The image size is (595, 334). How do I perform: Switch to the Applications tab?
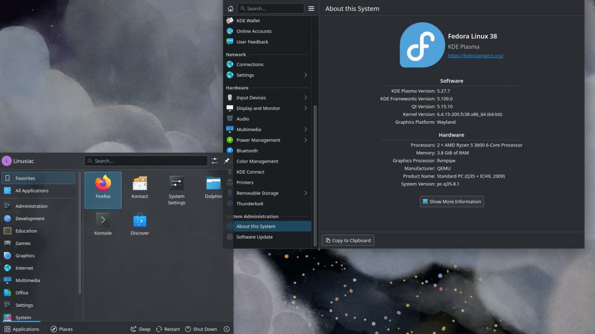coord(21,329)
